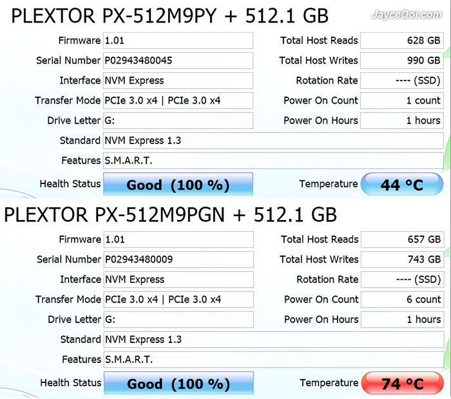Click the 657 GB Total Host Reads value

point(403,239)
